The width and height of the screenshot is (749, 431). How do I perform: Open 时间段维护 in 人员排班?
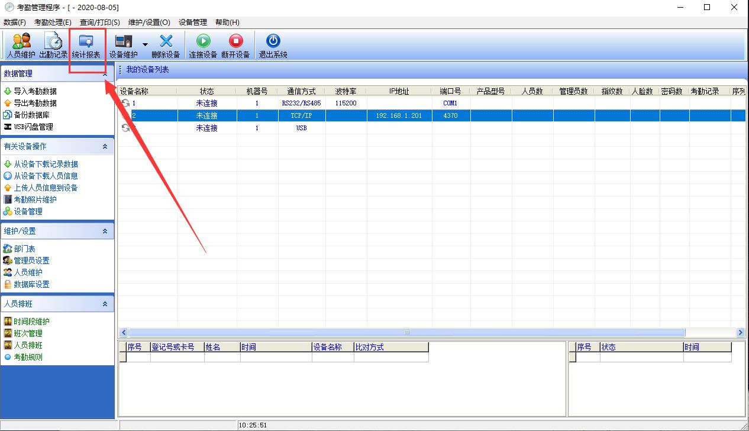click(x=31, y=321)
